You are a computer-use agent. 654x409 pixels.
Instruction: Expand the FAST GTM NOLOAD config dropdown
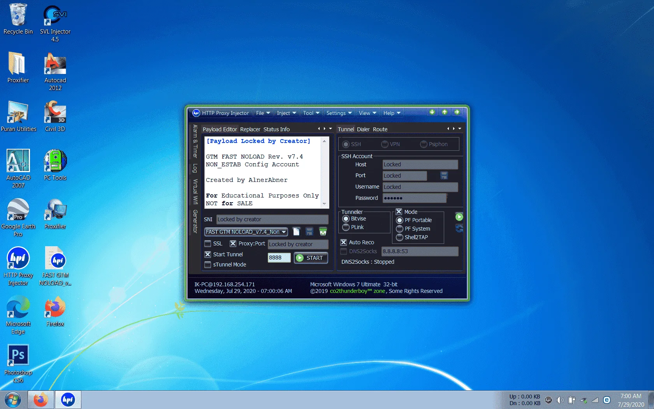pyautogui.click(x=284, y=232)
